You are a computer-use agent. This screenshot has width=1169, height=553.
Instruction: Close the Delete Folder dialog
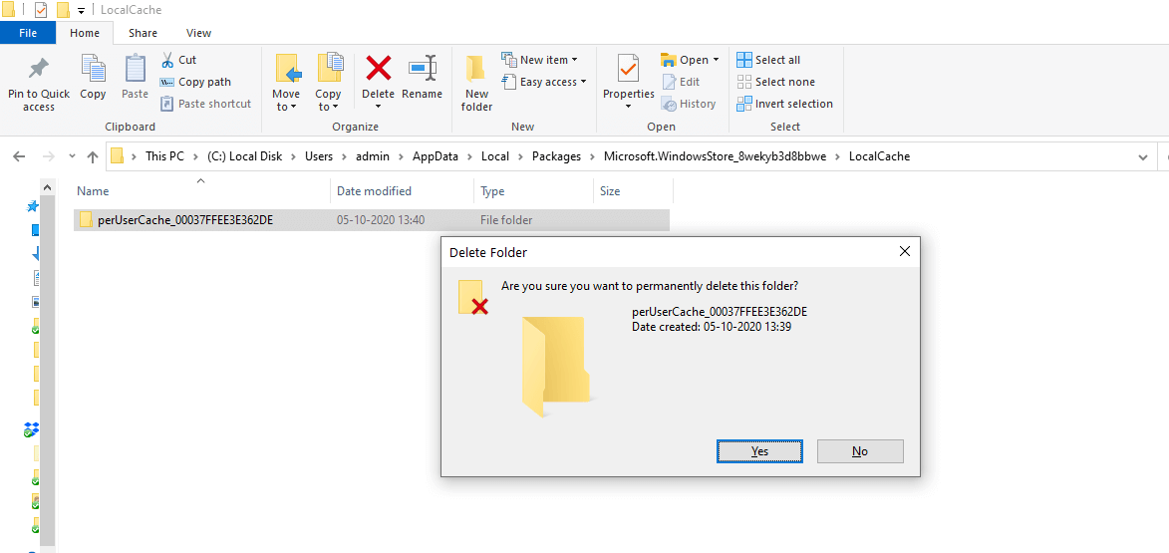pos(904,252)
